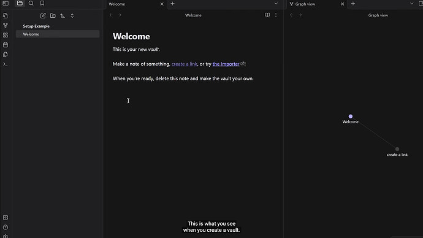Open the file explorer folder tab
The width and height of the screenshot is (423, 238).
point(20,3)
